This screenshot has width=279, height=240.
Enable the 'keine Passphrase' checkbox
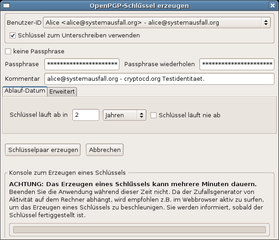click(x=8, y=52)
